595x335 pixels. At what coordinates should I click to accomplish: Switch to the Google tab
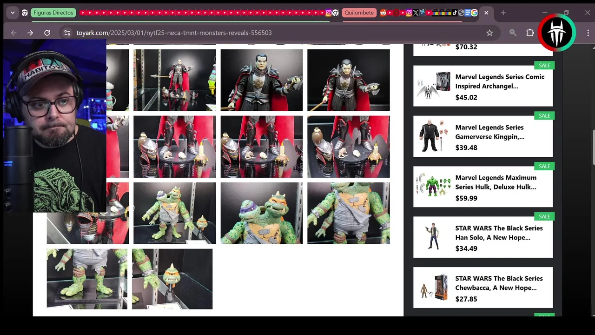pyautogui.click(x=474, y=13)
